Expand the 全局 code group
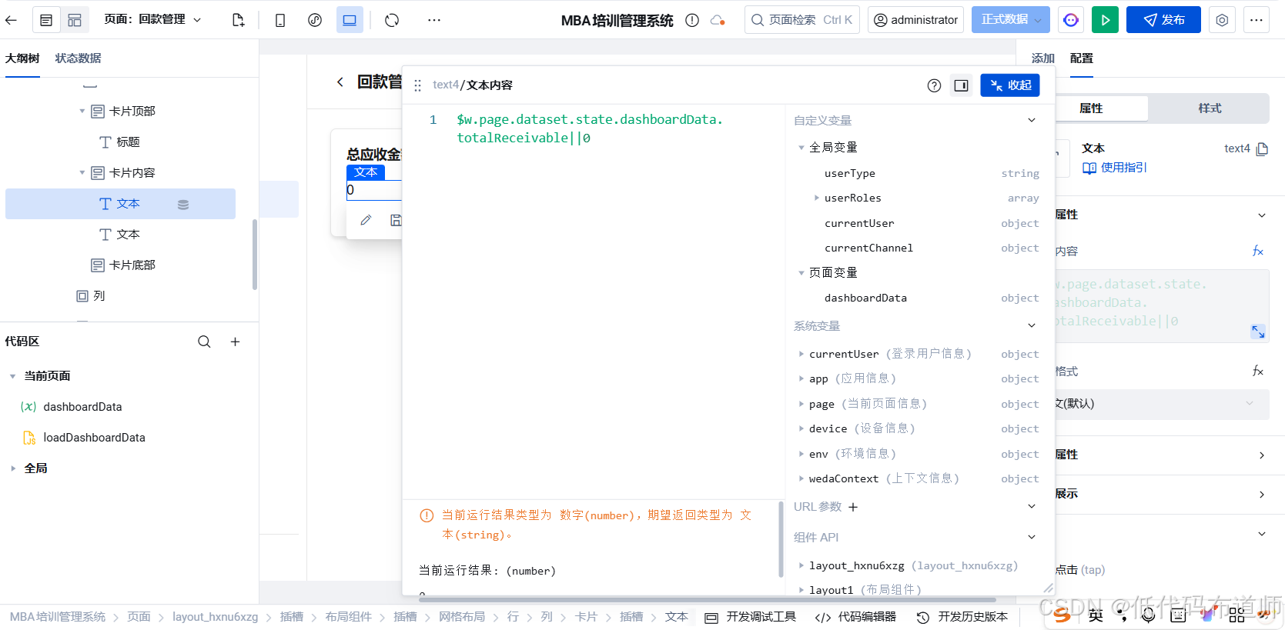The image size is (1285, 630). pos(13,468)
